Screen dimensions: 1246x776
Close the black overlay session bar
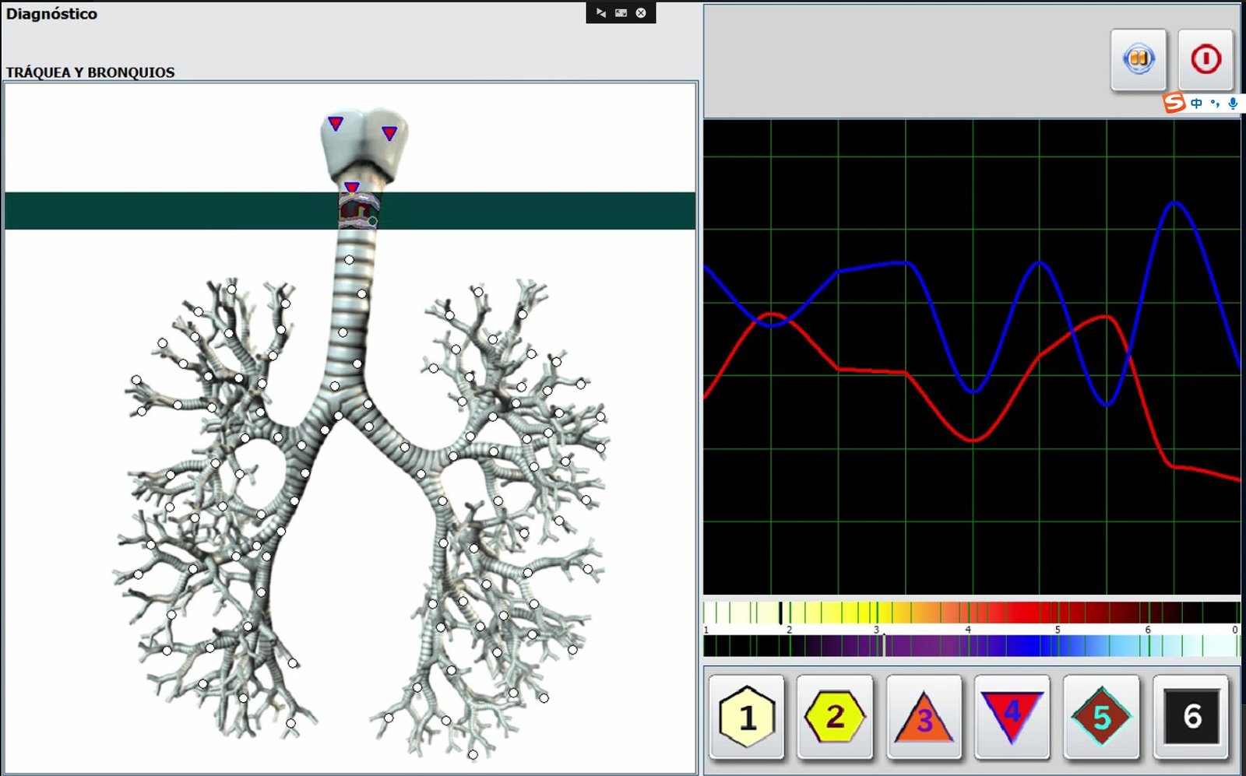coord(641,13)
